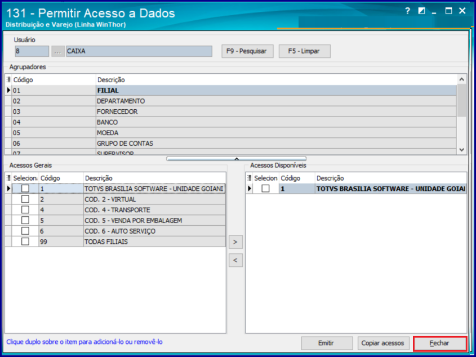
Task: Check the box for COD. 5 - VENDA POR EMBALAGEM
Action: point(25,220)
